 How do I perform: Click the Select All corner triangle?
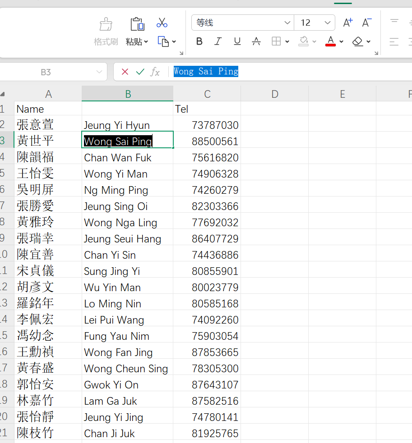tap(3, 94)
